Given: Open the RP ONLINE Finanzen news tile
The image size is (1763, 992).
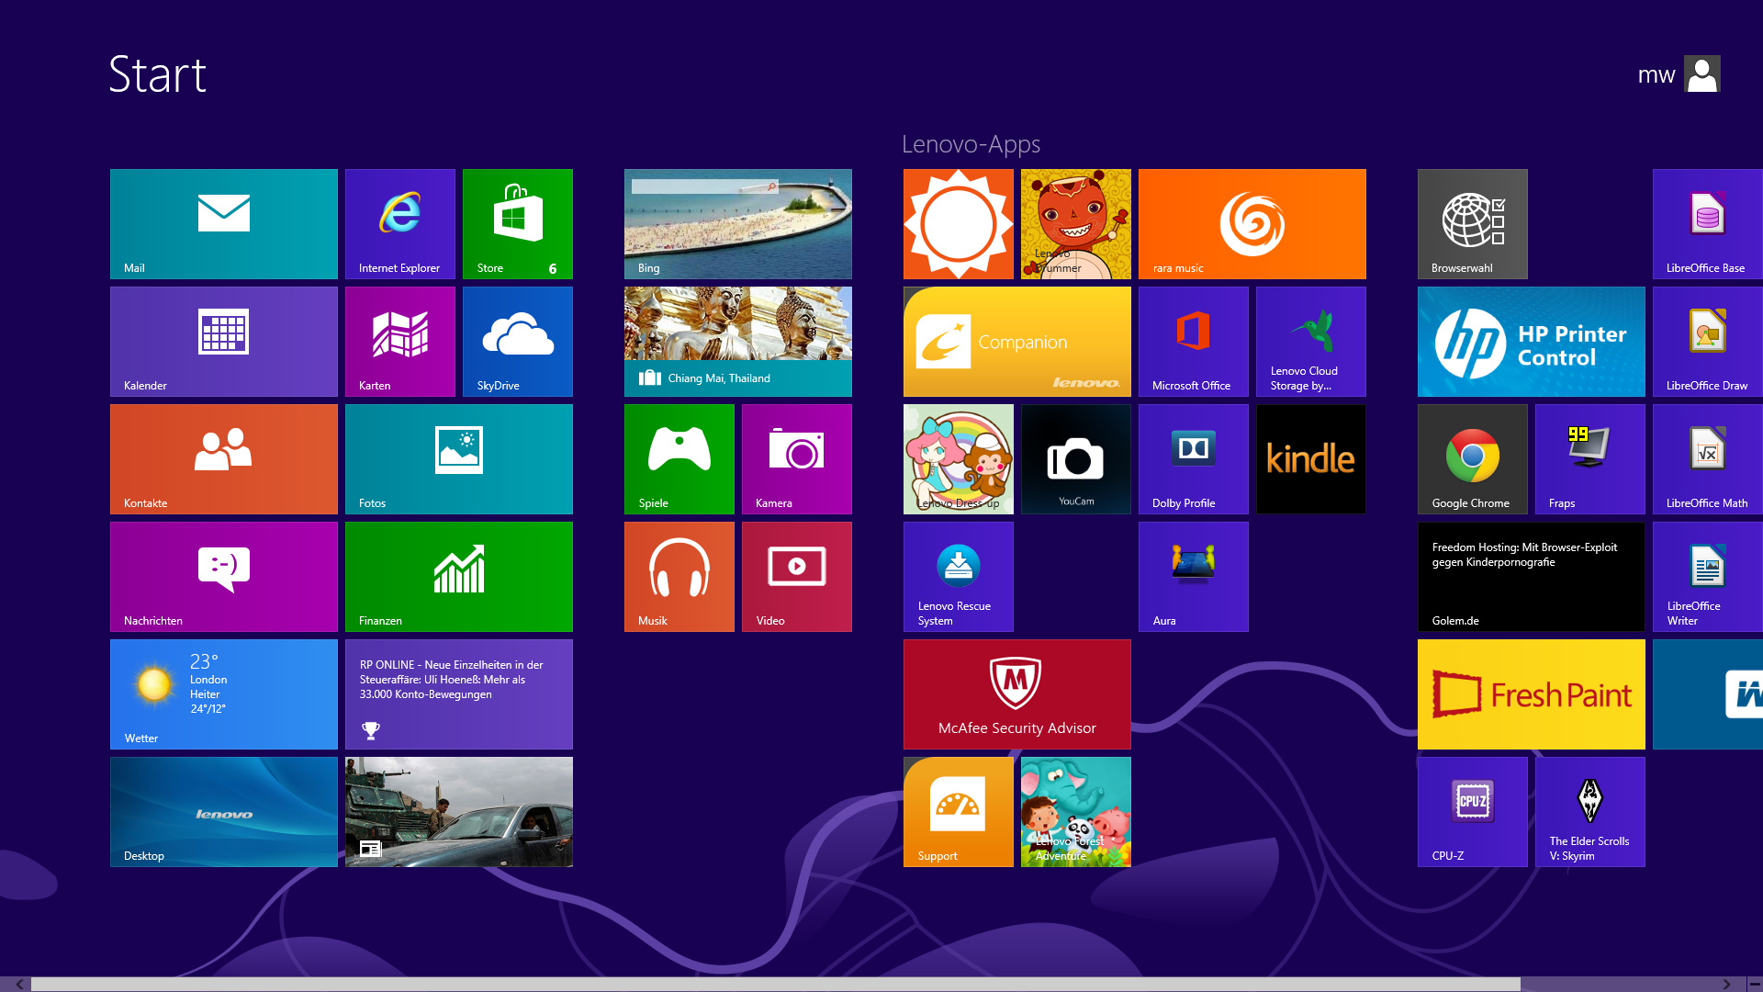Looking at the screenshot, I should [458, 693].
